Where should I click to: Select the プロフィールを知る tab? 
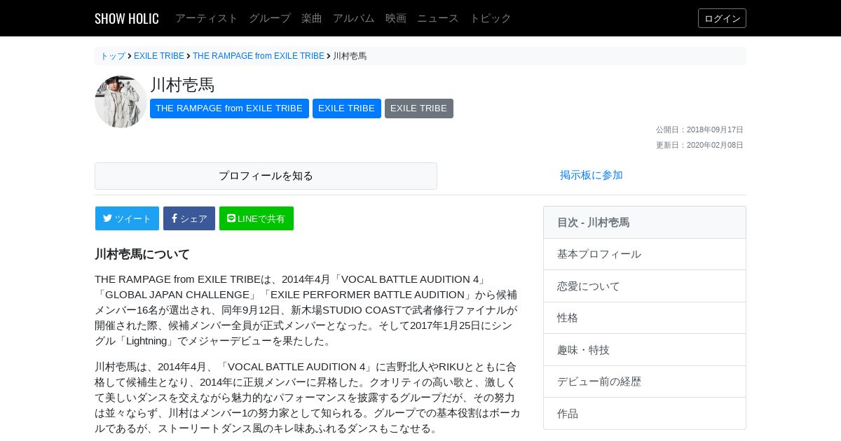266,176
